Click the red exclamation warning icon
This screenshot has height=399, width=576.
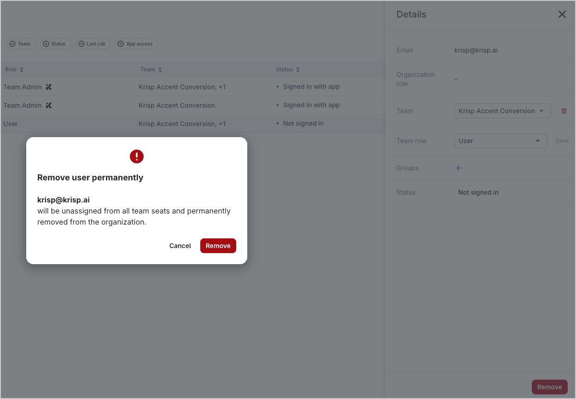pyautogui.click(x=137, y=156)
